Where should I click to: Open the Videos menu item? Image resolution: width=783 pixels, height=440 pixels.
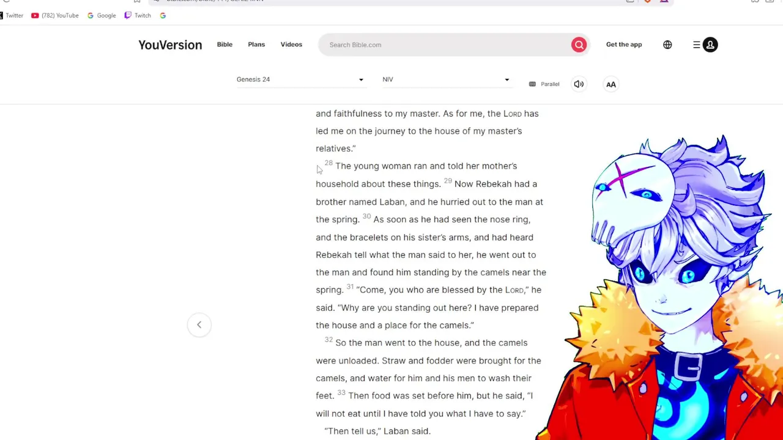pos(291,45)
